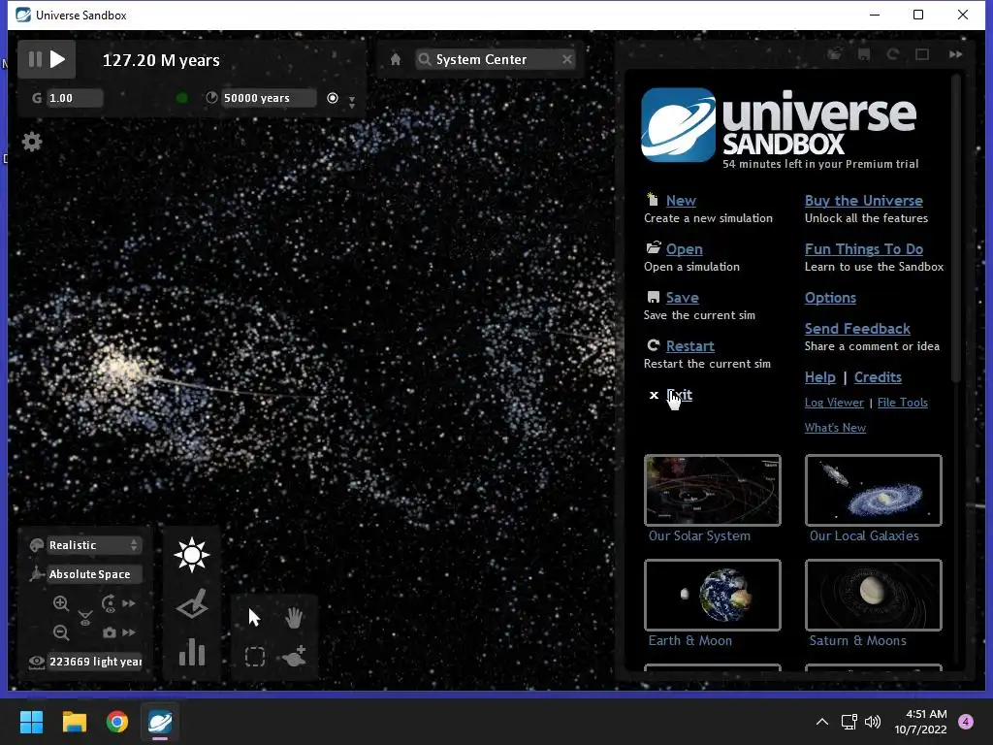Open the grid edit tool panel
This screenshot has width=993, height=745.
click(192, 603)
